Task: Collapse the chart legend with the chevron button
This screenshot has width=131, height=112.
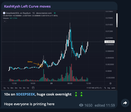Action: [5, 21]
